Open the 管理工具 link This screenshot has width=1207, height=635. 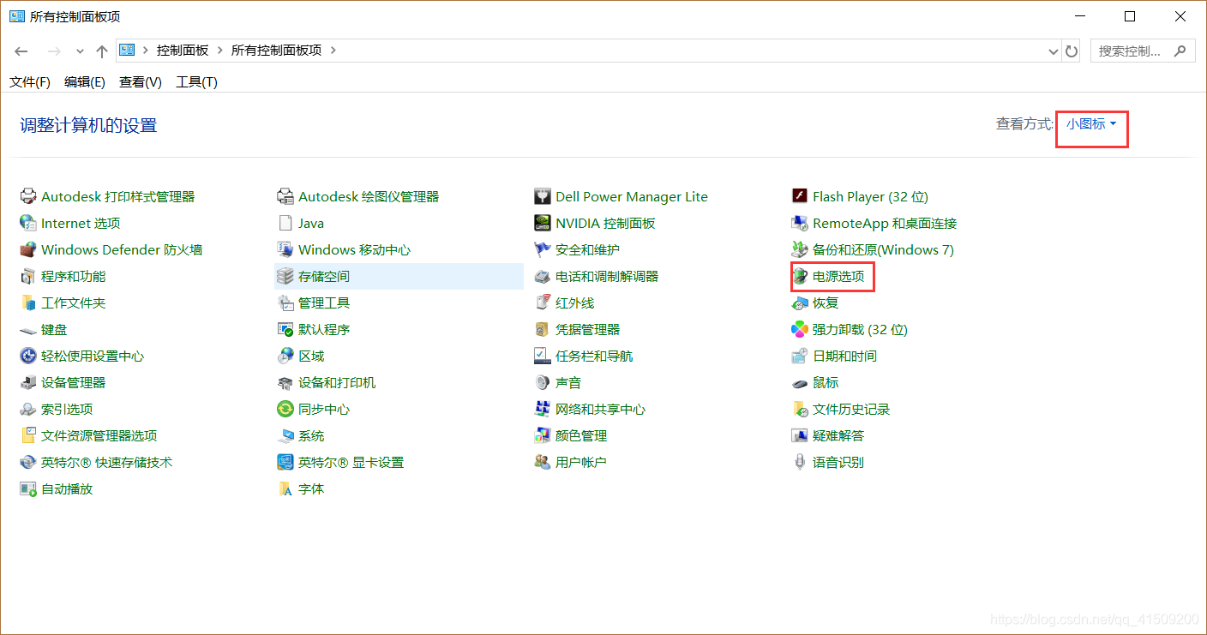pos(324,303)
